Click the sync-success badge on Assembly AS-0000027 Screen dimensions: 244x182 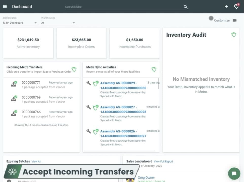[96, 107]
